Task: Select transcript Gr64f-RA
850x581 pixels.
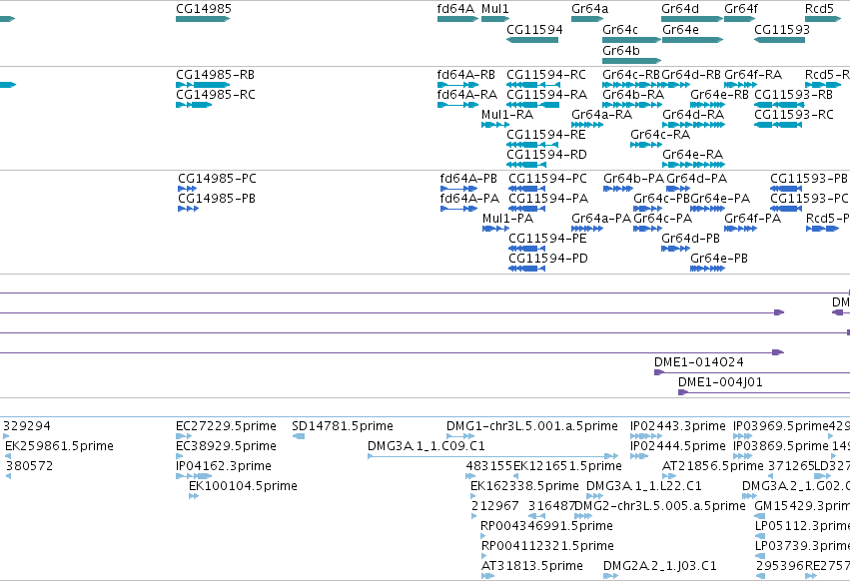Action: tap(740, 85)
